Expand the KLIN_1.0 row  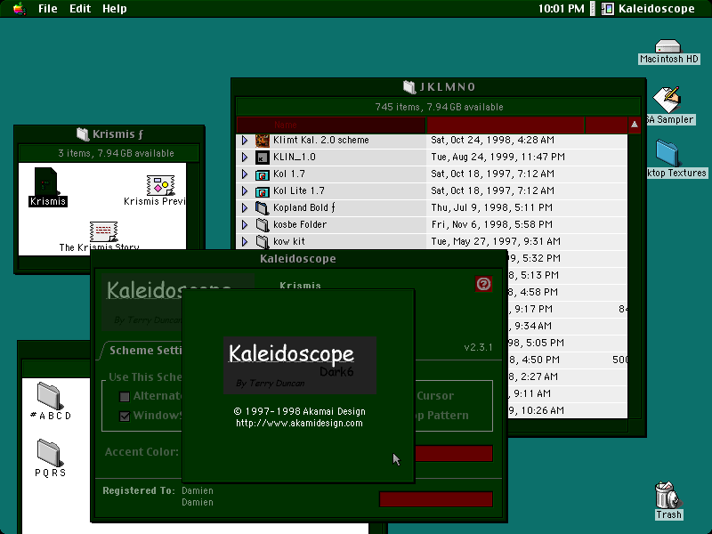pyautogui.click(x=244, y=158)
